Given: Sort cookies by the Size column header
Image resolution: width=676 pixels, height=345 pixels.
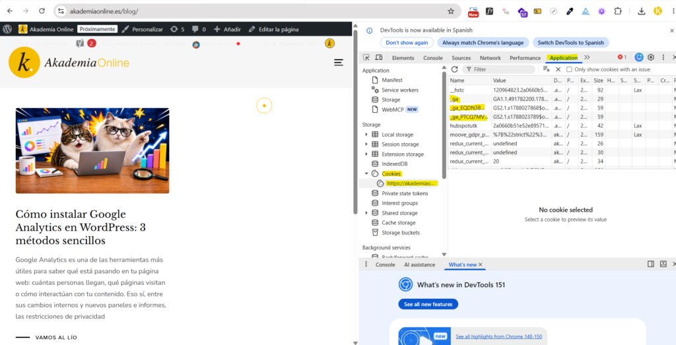Looking at the screenshot, I should tap(598, 80).
